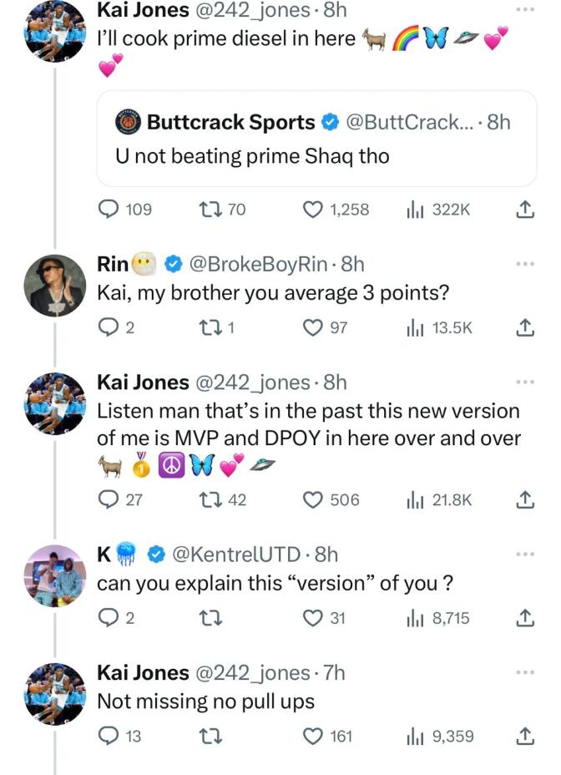The height and width of the screenshot is (775, 561).
Task: Open more options on the MVP tweet
Action: [524, 382]
